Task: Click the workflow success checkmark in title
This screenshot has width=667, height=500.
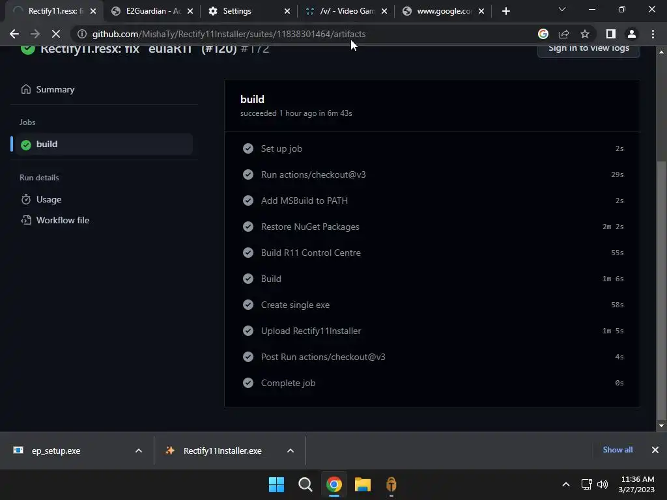Action: point(27,49)
